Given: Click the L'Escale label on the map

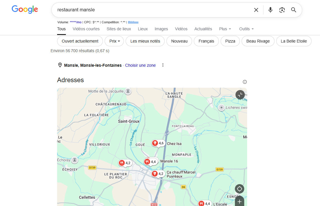Looking at the screenshot, I should click(220, 204).
